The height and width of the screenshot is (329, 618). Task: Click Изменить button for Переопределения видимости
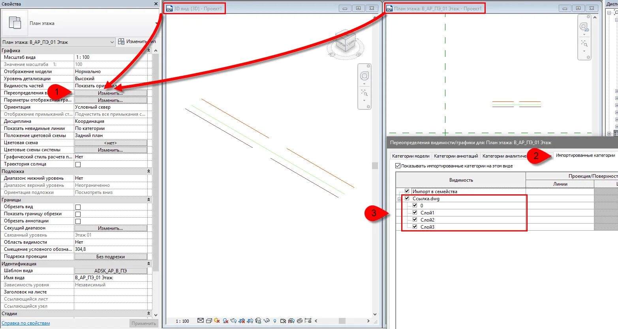(x=111, y=93)
